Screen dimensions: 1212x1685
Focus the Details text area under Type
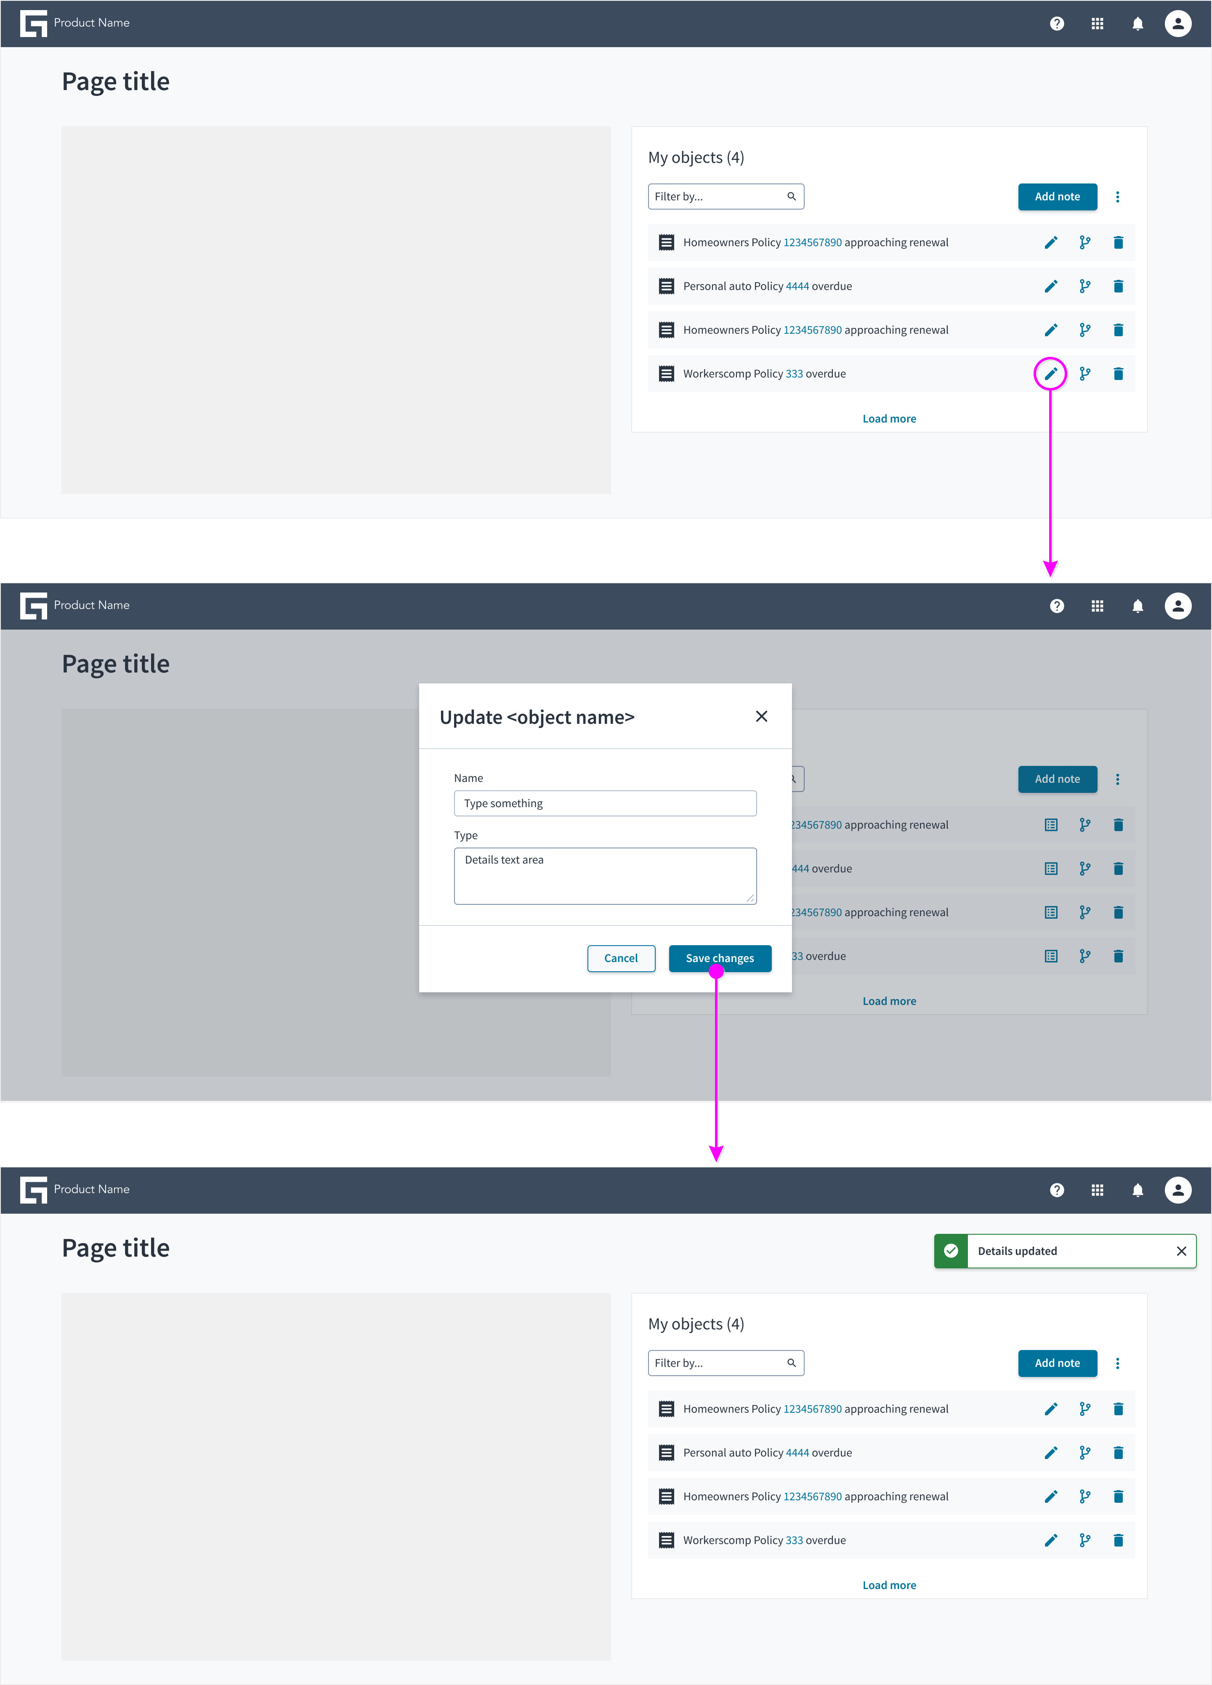tap(605, 876)
